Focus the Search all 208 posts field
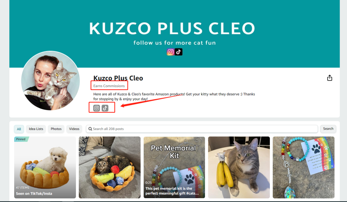The height and width of the screenshot is (202, 347). (x=202, y=129)
